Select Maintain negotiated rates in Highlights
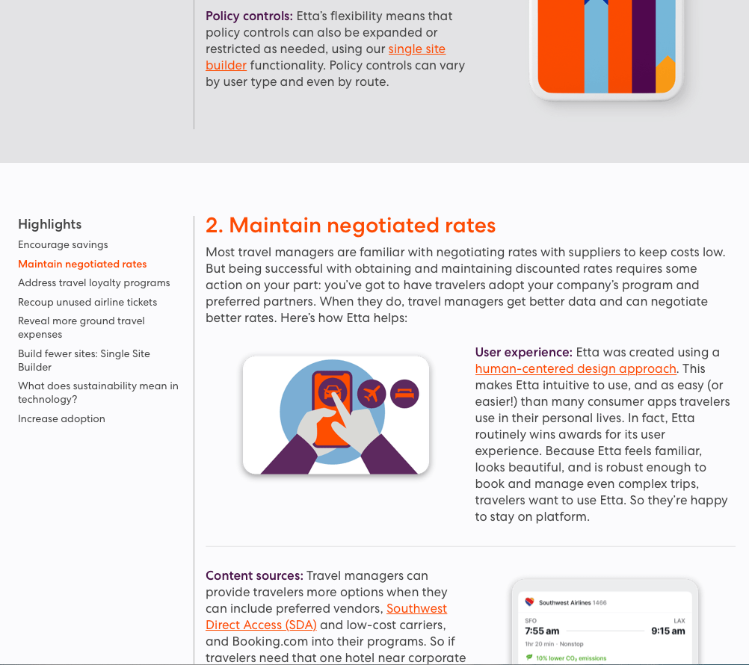The height and width of the screenshot is (665, 749). point(82,264)
